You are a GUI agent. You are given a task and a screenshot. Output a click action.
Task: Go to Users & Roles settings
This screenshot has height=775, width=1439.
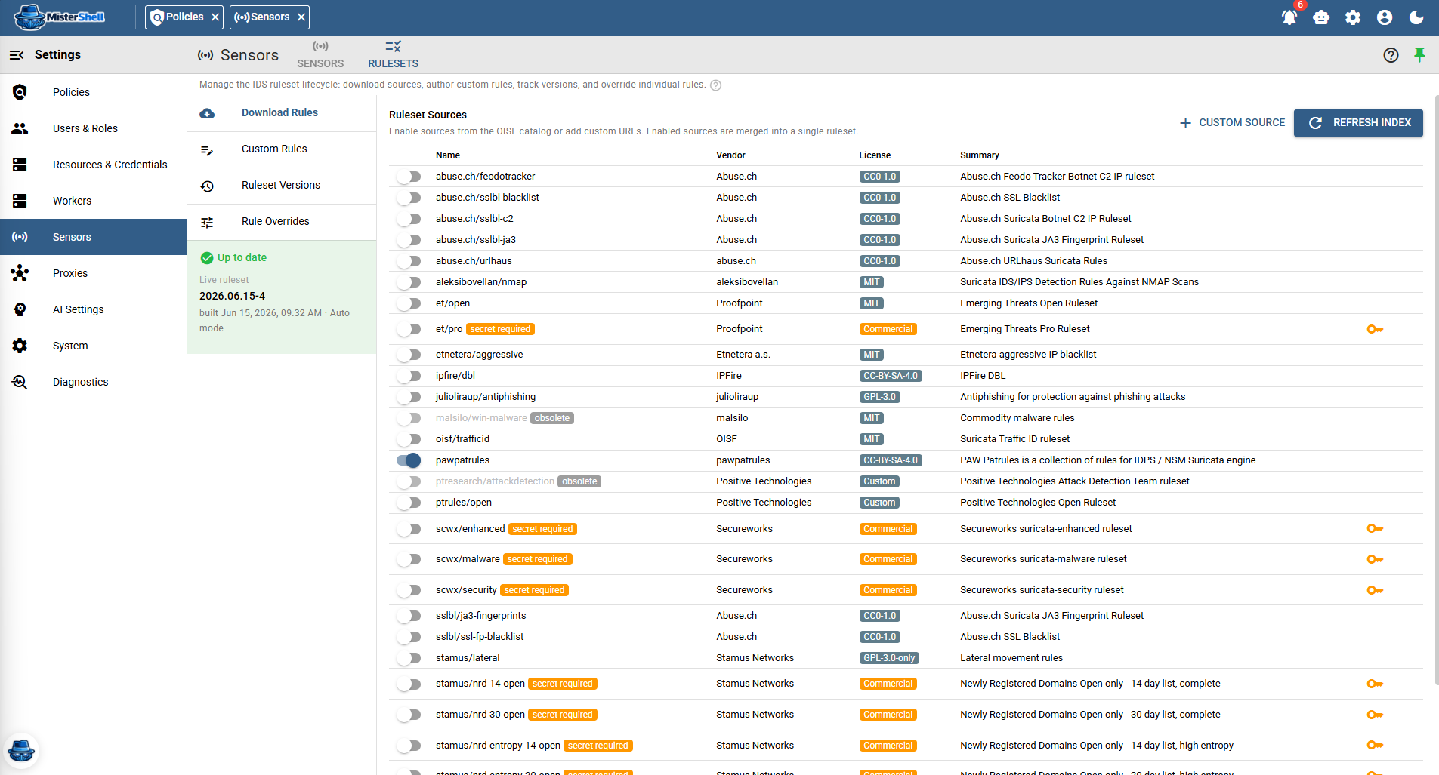point(93,128)
